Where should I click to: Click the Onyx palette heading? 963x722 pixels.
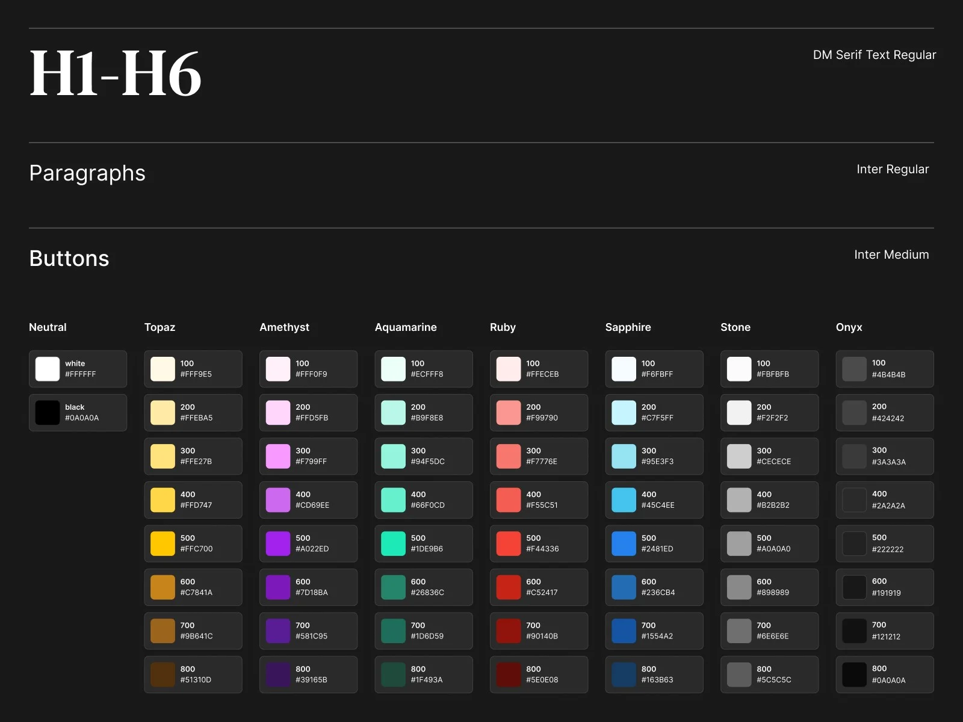pyautogui.click(x=849, y=327)
